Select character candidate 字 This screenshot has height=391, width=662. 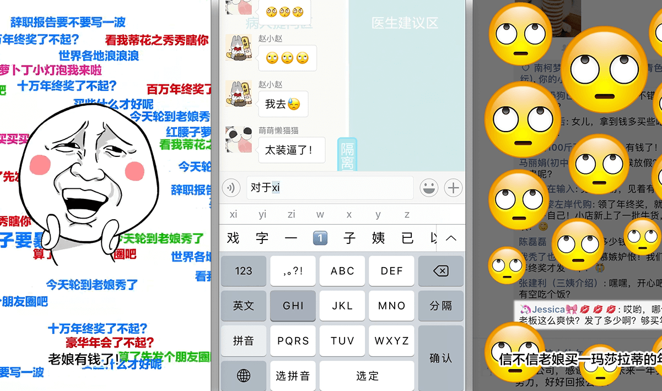point(262,238)
